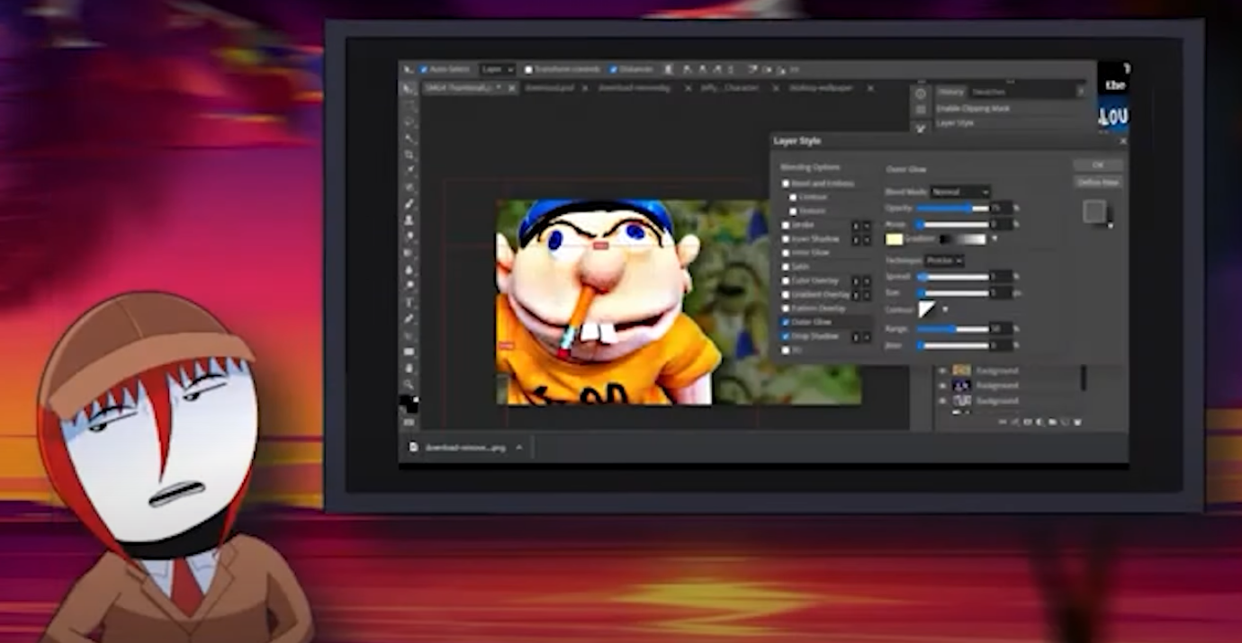Click the Outer Glow color swatch
1242x643 pixels.
pos(894,239)
